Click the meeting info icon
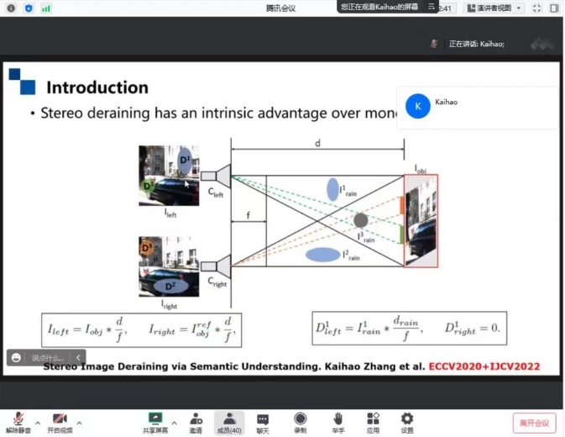Image resolution: width=565 pixels, height=437 pixels. (x=10, y=8)
